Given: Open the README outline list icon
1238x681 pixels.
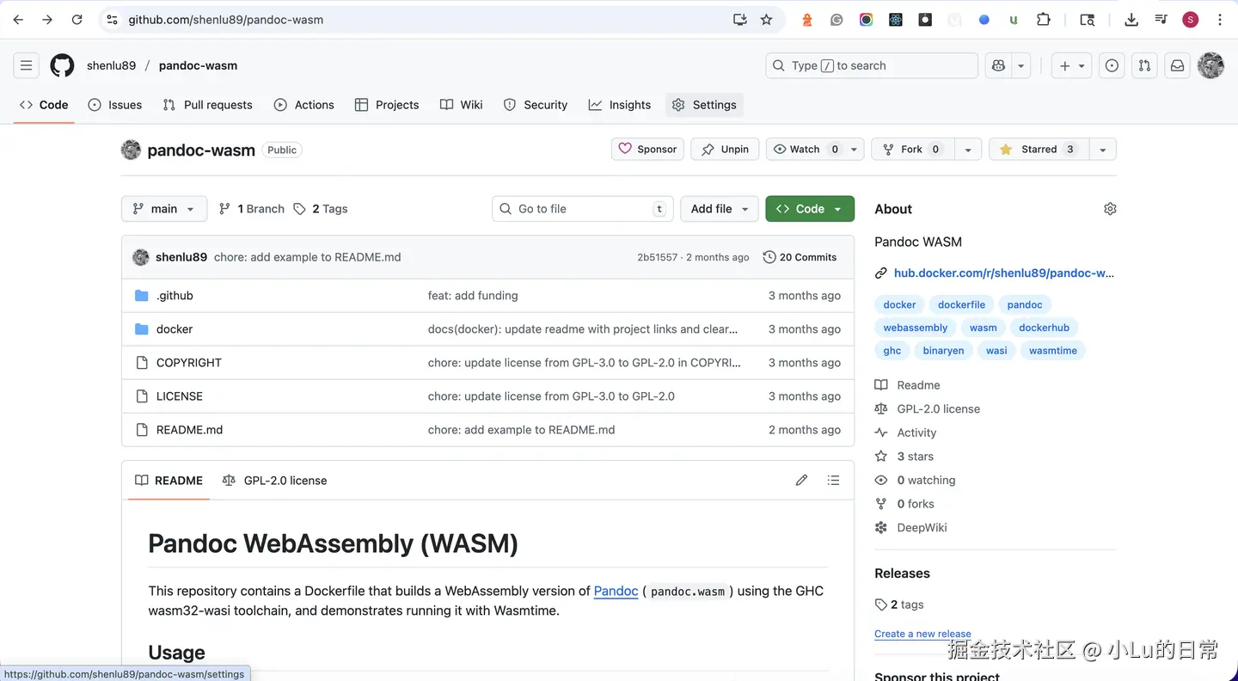Looking at the screenshot, I should [x=833, y=481].
